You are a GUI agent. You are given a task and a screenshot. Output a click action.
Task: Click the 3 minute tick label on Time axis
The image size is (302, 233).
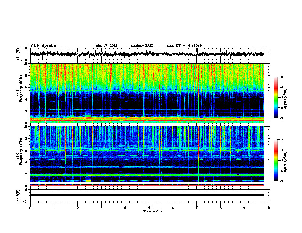click(x=101, y=208)
